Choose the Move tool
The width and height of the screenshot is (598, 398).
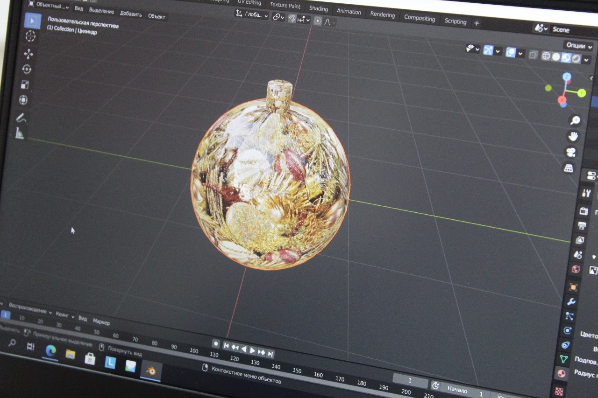[x=28, y=54]
